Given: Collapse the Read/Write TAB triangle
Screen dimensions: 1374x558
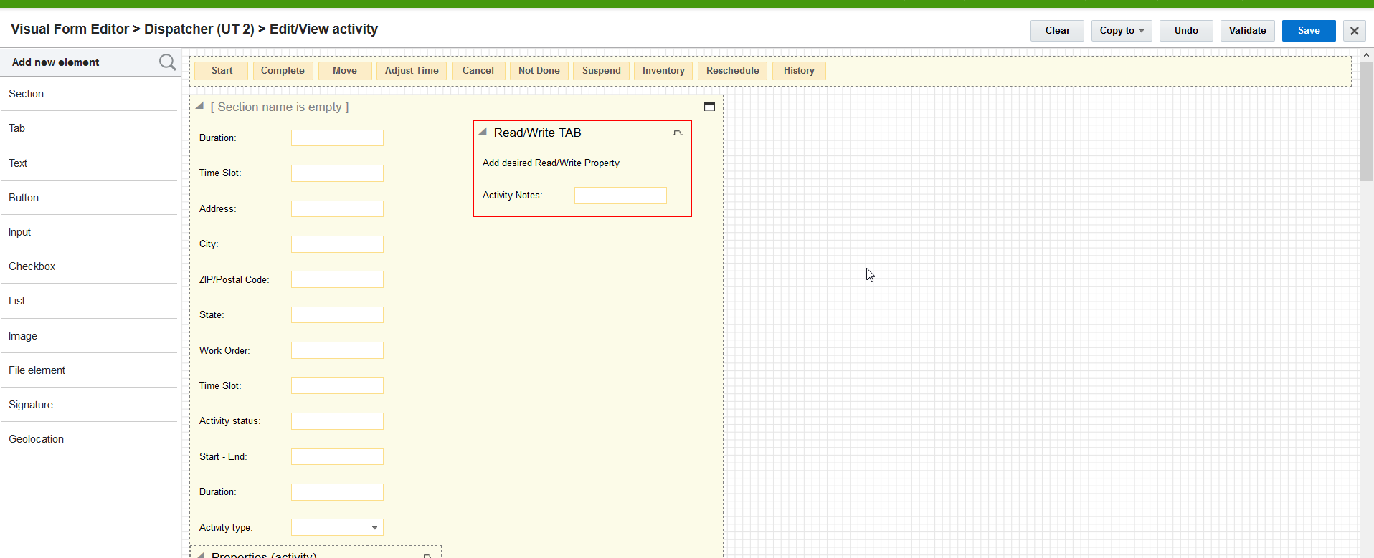Looking at the screenshot, I should (483, 132).
